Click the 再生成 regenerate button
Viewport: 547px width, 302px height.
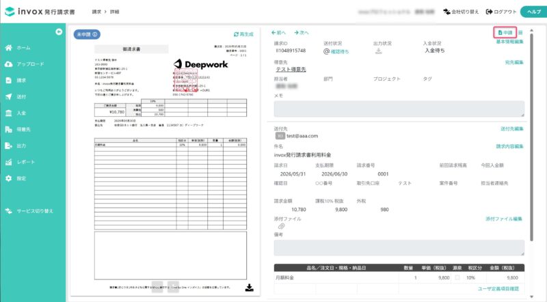click(243, 34)
